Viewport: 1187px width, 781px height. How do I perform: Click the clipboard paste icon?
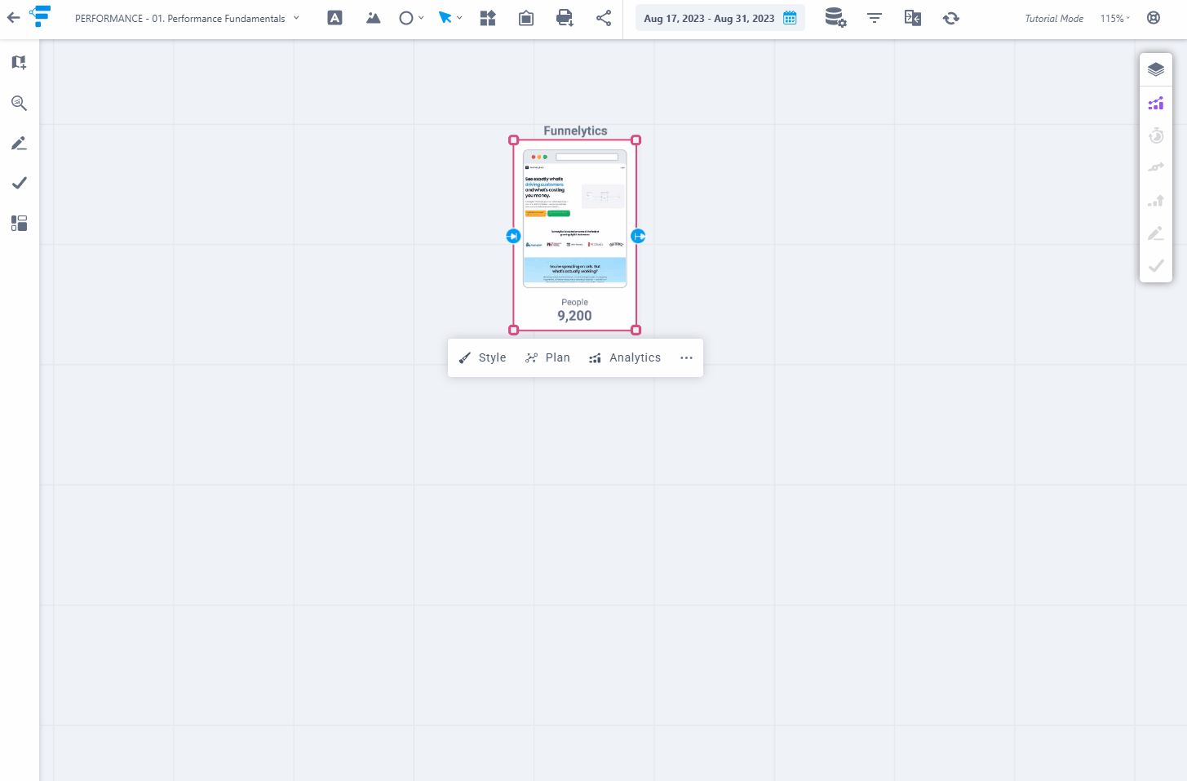tap(526, 18)
